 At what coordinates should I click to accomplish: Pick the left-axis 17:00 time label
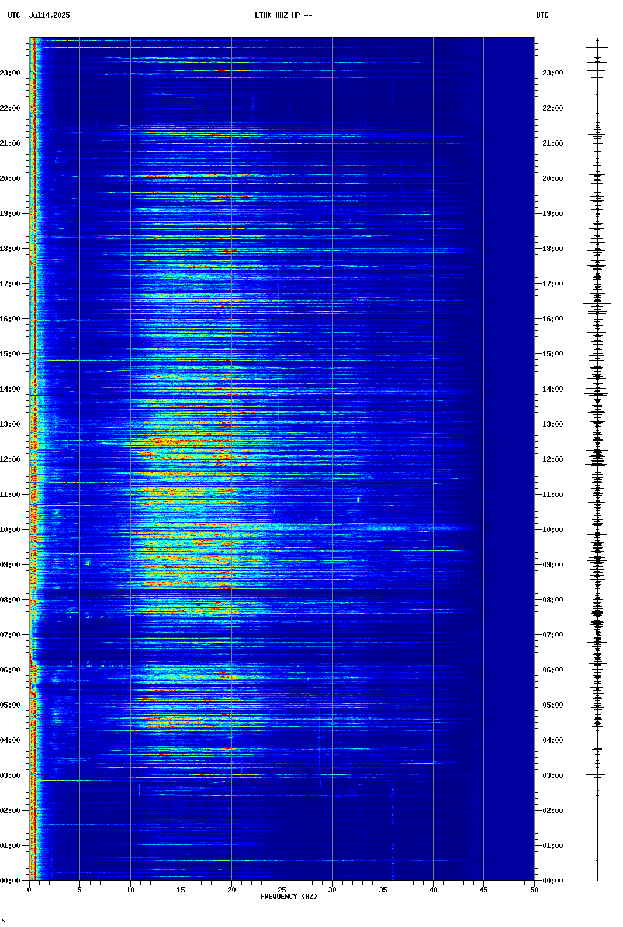(x=10, y=284)
